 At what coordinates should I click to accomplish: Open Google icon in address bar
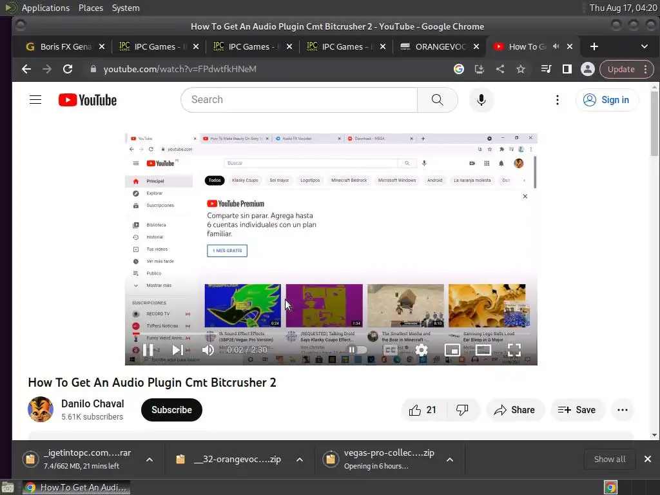459,69
